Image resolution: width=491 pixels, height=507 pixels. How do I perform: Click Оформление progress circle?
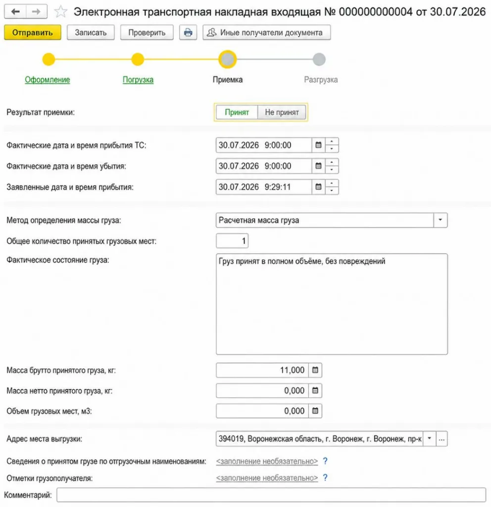pos(49,59)
